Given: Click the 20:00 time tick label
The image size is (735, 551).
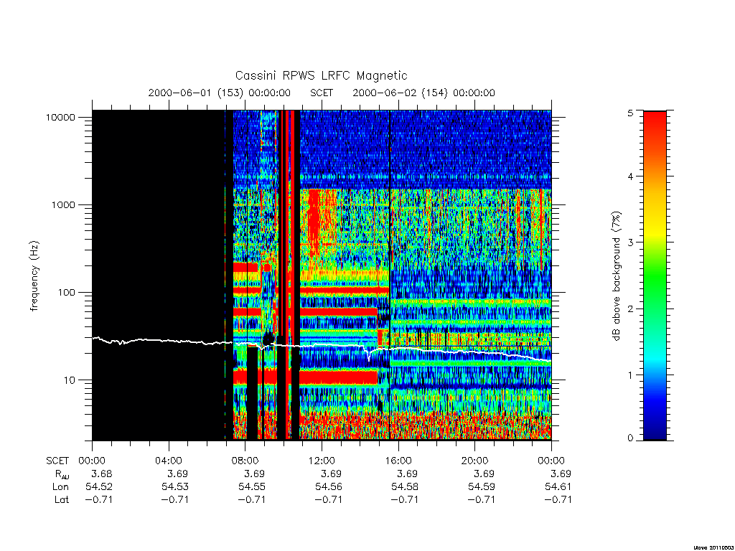Looking at the screenshot, I should [x=474, y=461].
